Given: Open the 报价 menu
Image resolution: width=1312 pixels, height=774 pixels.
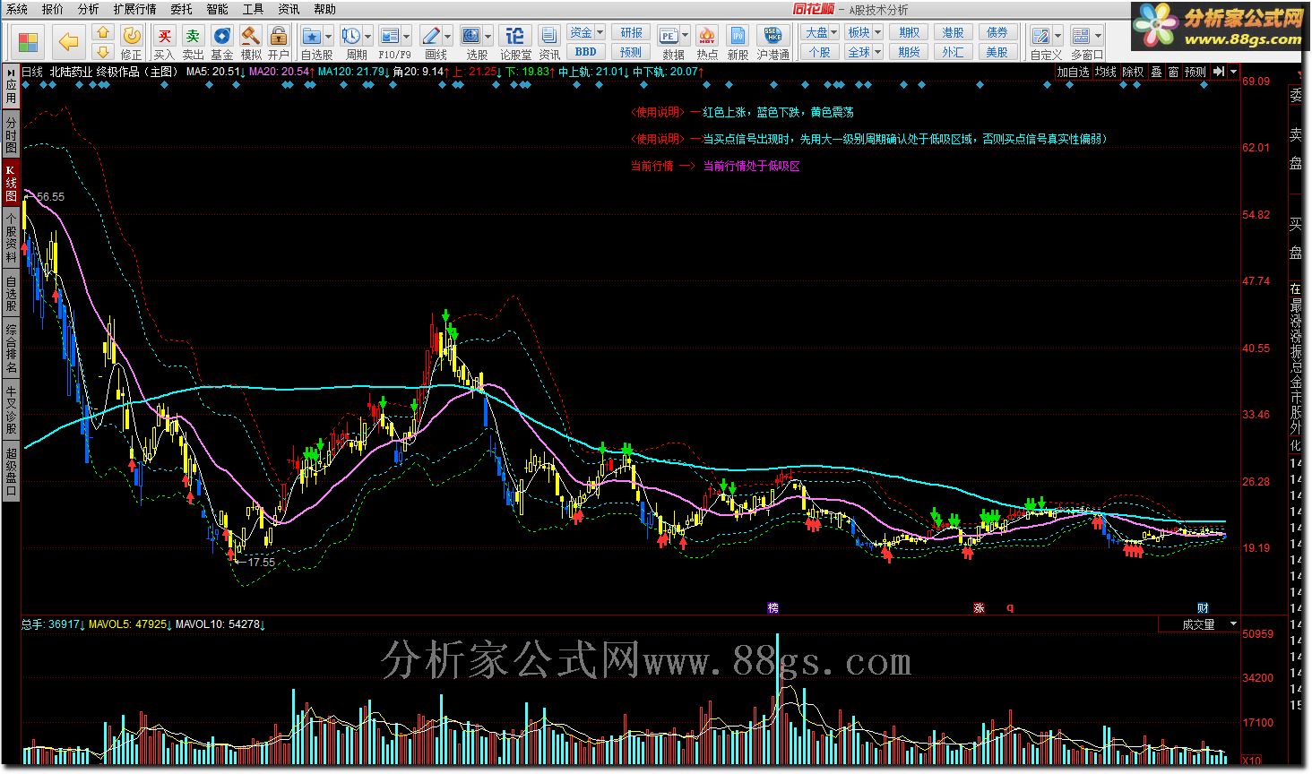Looking at the screenshot, I should point(53,9).
